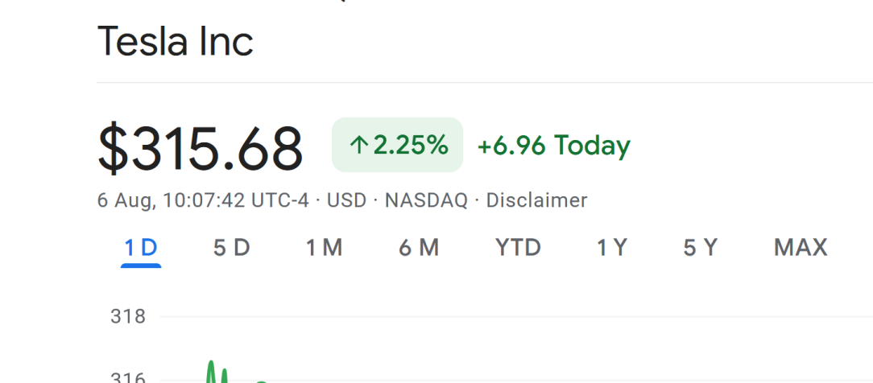
Task: Click the 2.25% change badge
Action: 398,145
